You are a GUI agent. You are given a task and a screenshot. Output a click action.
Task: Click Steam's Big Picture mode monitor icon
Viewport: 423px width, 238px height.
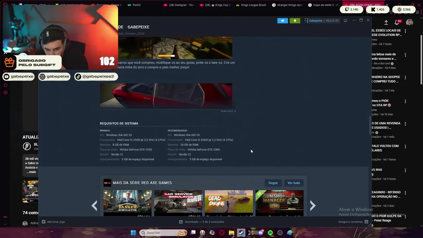pyautogui.click(x=345, y=20)
